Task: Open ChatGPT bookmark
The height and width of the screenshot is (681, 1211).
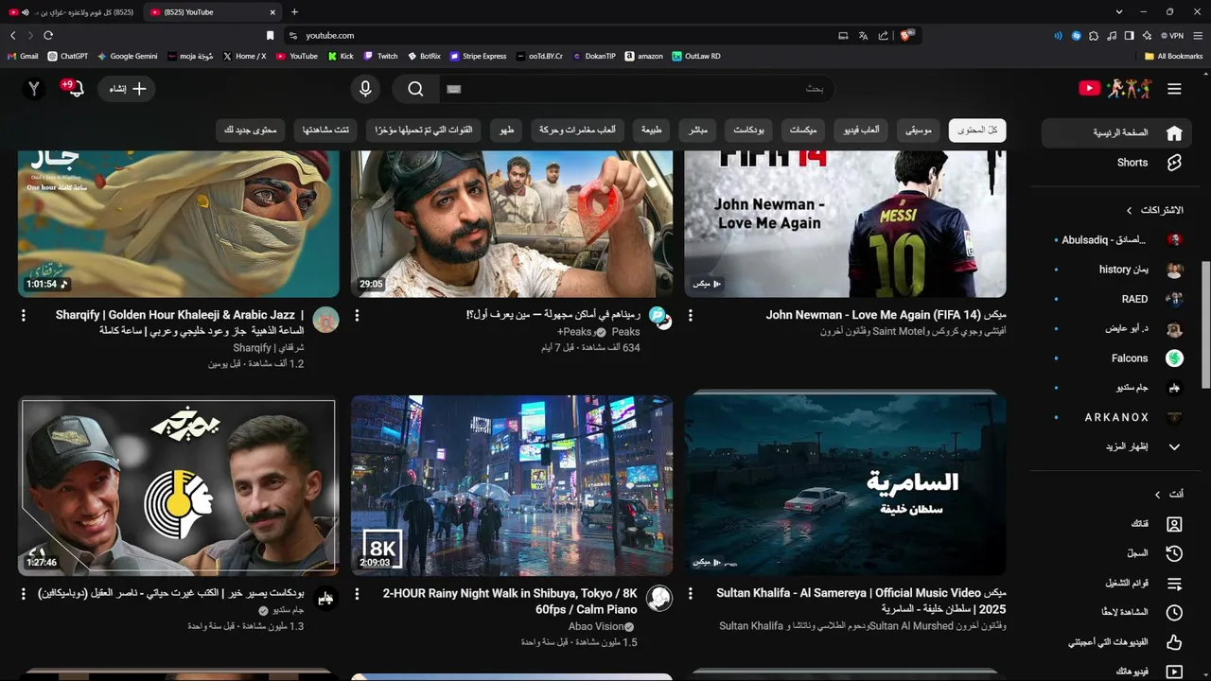Action: pos(67,56)
